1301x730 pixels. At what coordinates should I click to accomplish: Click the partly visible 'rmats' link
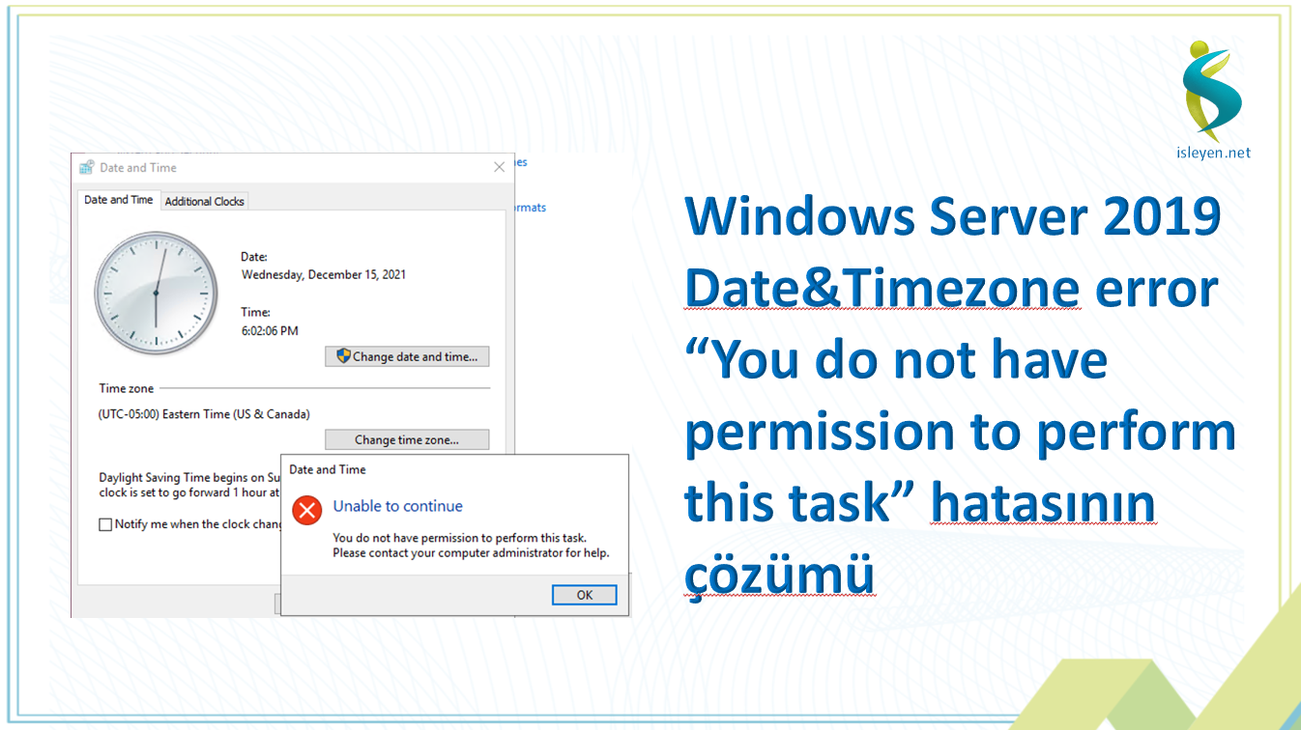pyautogui.click(x=531, y=208)
